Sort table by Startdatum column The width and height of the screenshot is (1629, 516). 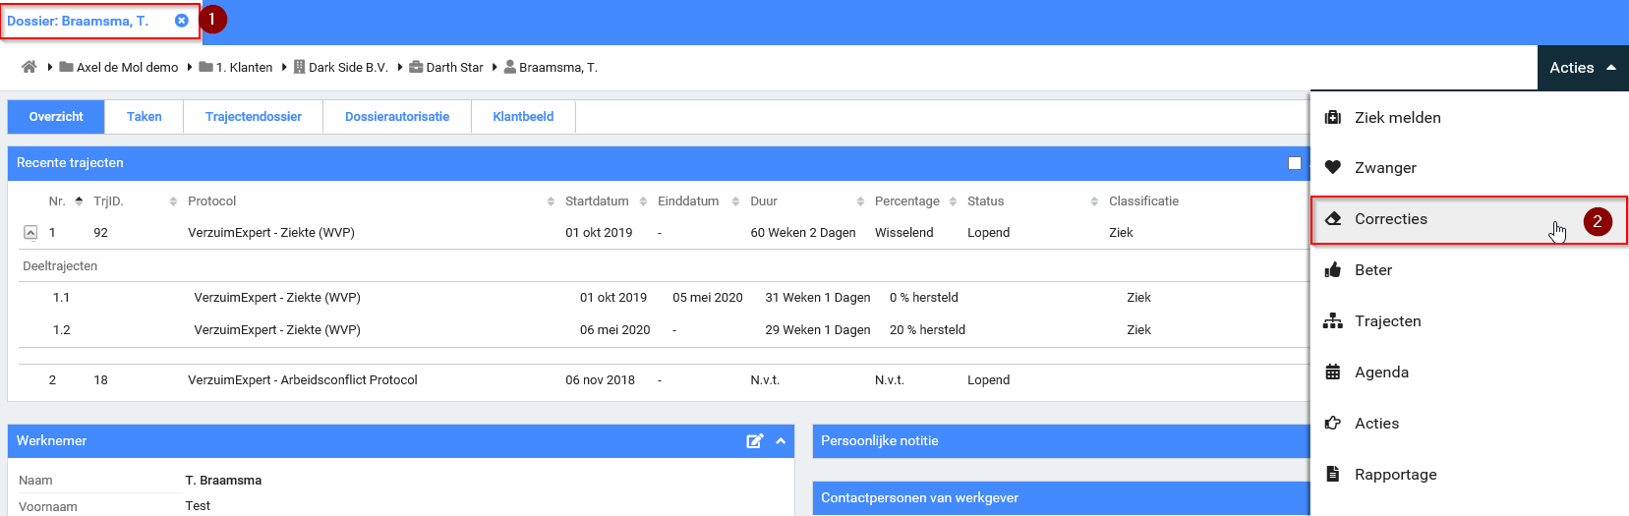click(597, 201)
